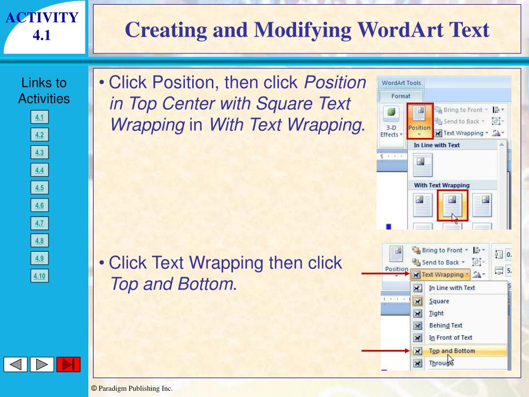This screenshot has height=397, width=529.
Task: Go to next slide arrow button
Action: coord(42,364)
